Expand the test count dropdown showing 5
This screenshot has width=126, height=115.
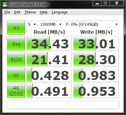[x=32, y=24]
